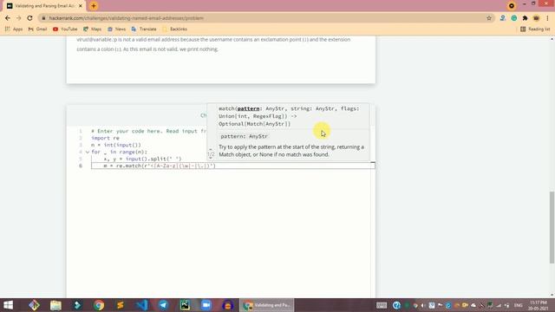
Task: Click code line 6 with re.match
Action: pyautogui.click(x=233, y=166)
